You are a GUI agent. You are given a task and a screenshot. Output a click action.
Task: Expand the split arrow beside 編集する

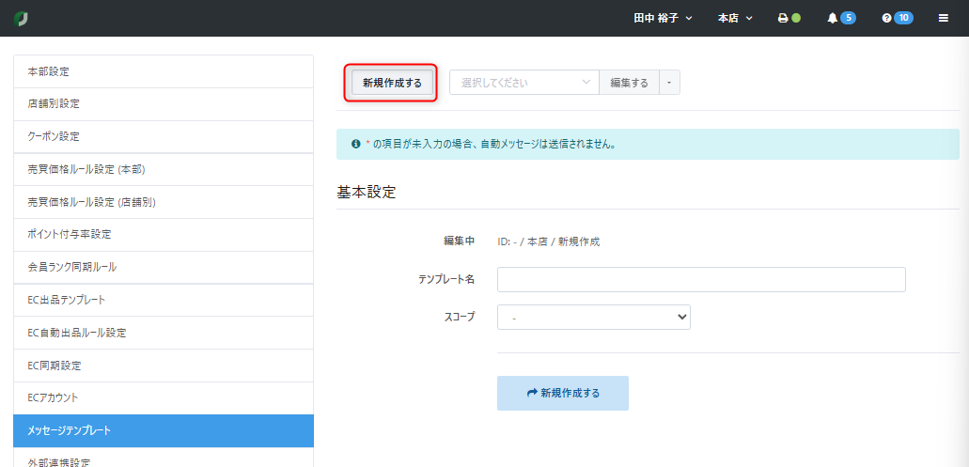point(669,83)
